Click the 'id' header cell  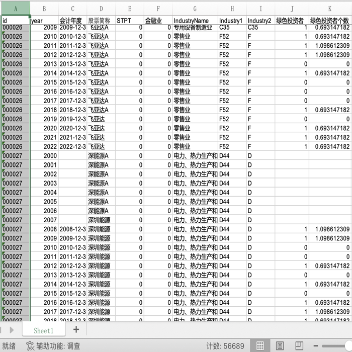[16, 21]
